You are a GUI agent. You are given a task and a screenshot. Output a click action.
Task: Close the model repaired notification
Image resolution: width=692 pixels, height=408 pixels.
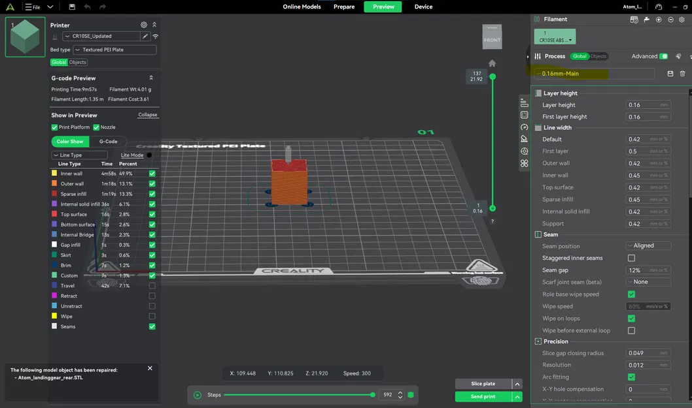pyautogui.click(x=150, y=368)
